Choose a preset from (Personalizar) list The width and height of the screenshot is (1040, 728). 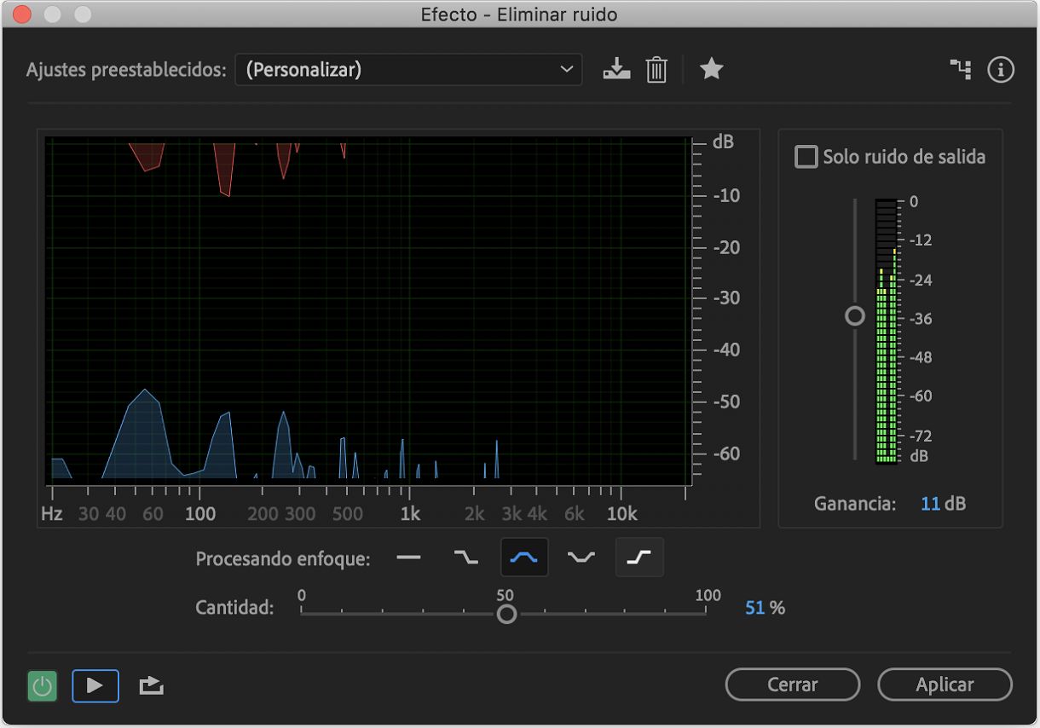coord(409,69)
